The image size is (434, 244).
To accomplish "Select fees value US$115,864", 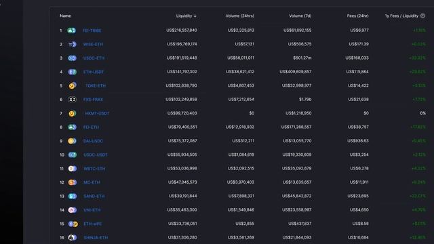I will [357, 72].
